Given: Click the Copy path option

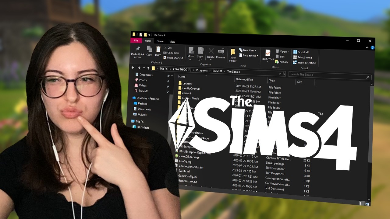Looking at the screenshot, I should click(171, 53).
